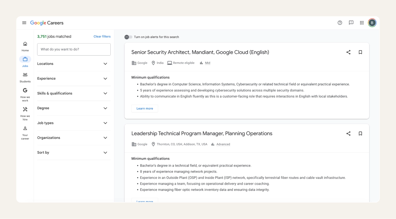Image resolution: width=396 pixels, height=219 pixels.
Task: Expand the Job types filter
Action: (x=74, y=123)
